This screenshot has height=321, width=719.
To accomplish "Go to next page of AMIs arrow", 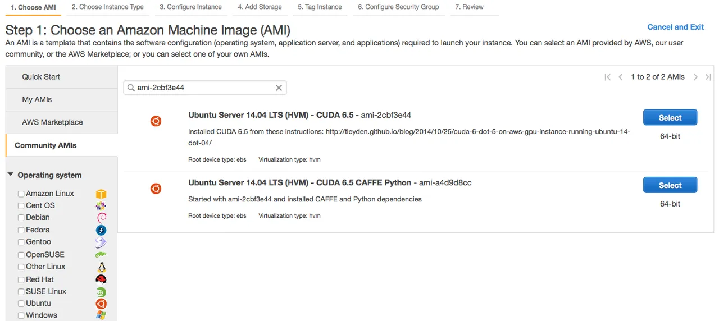I will (695, 77).
